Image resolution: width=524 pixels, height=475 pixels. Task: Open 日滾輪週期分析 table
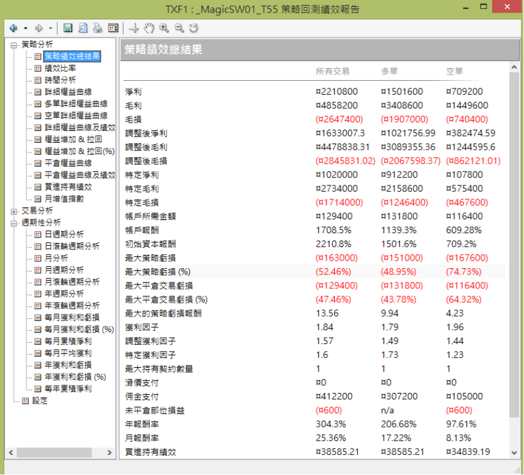tap(72, 246)
